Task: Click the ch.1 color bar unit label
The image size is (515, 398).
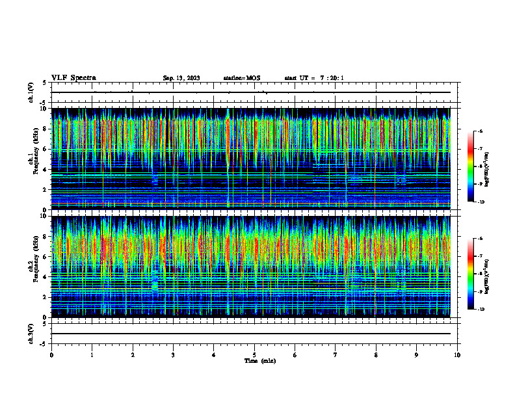Action: click(487, 170)
